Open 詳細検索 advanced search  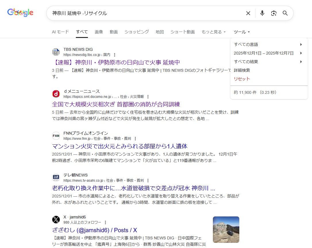coord(242,70)
